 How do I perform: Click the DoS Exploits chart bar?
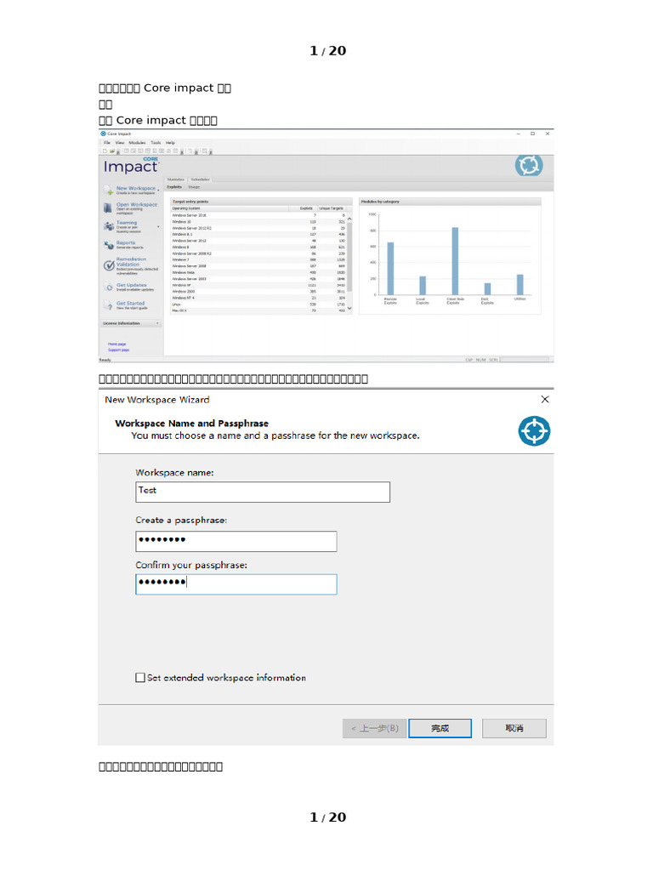pyautogui.click(x=487, y=289)
